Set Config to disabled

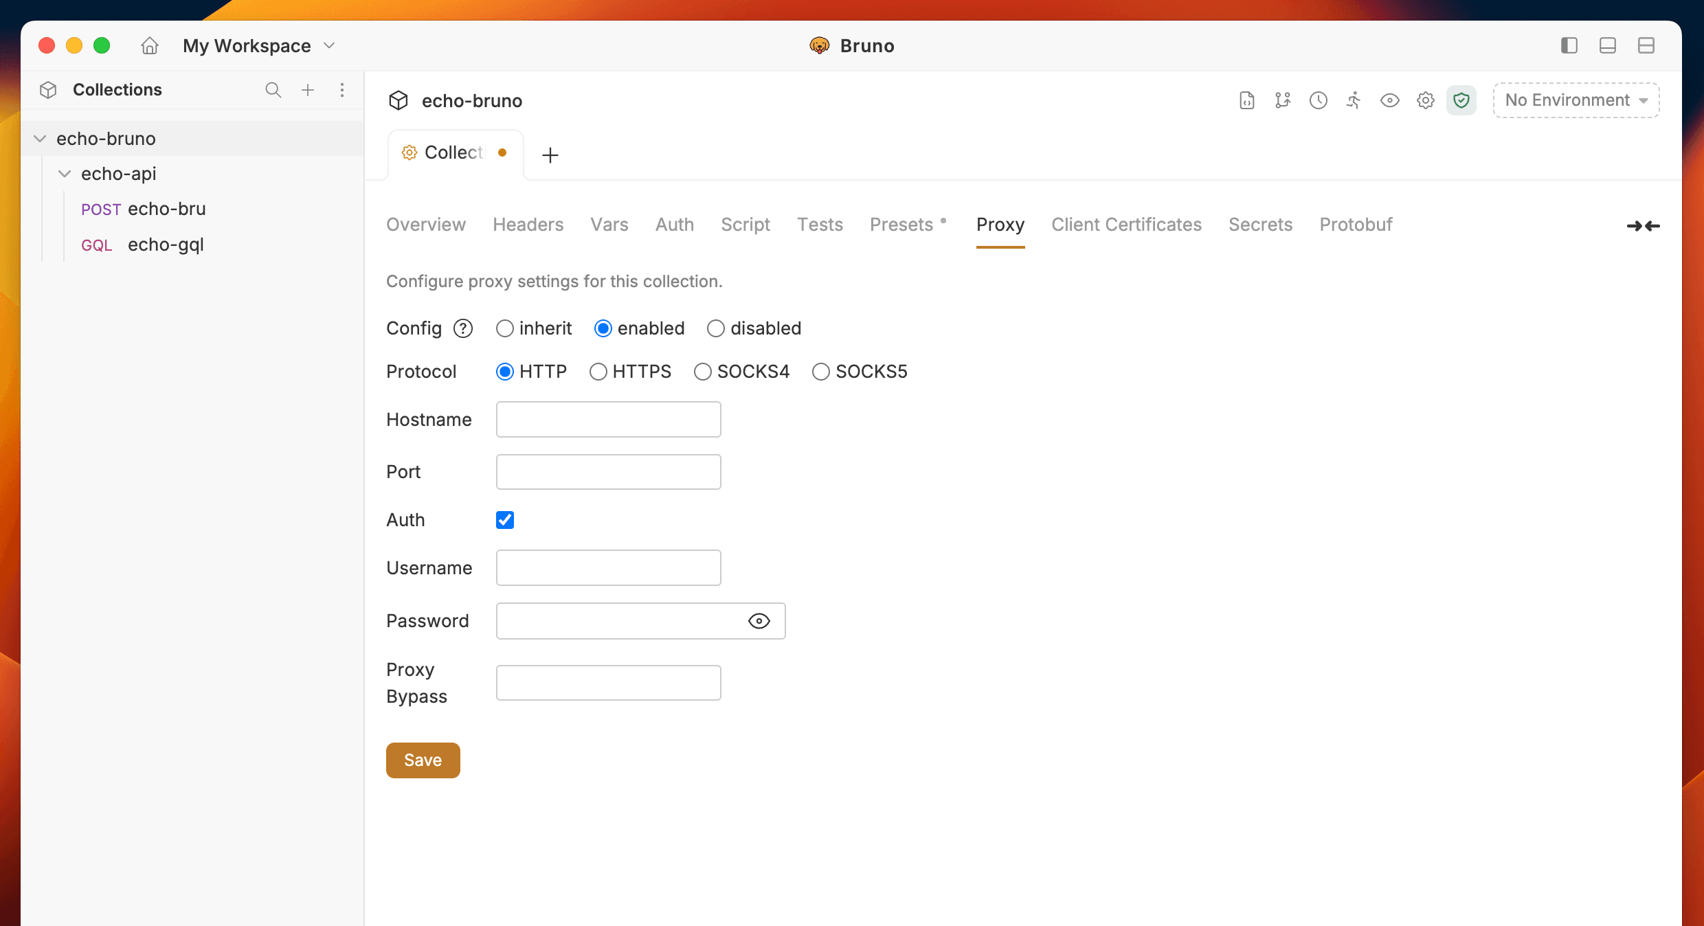coord(715,329)
